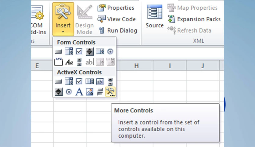Insert an ActiveX check box control
The width and height of the screenshot is (255, 147).
click(79, 81)
